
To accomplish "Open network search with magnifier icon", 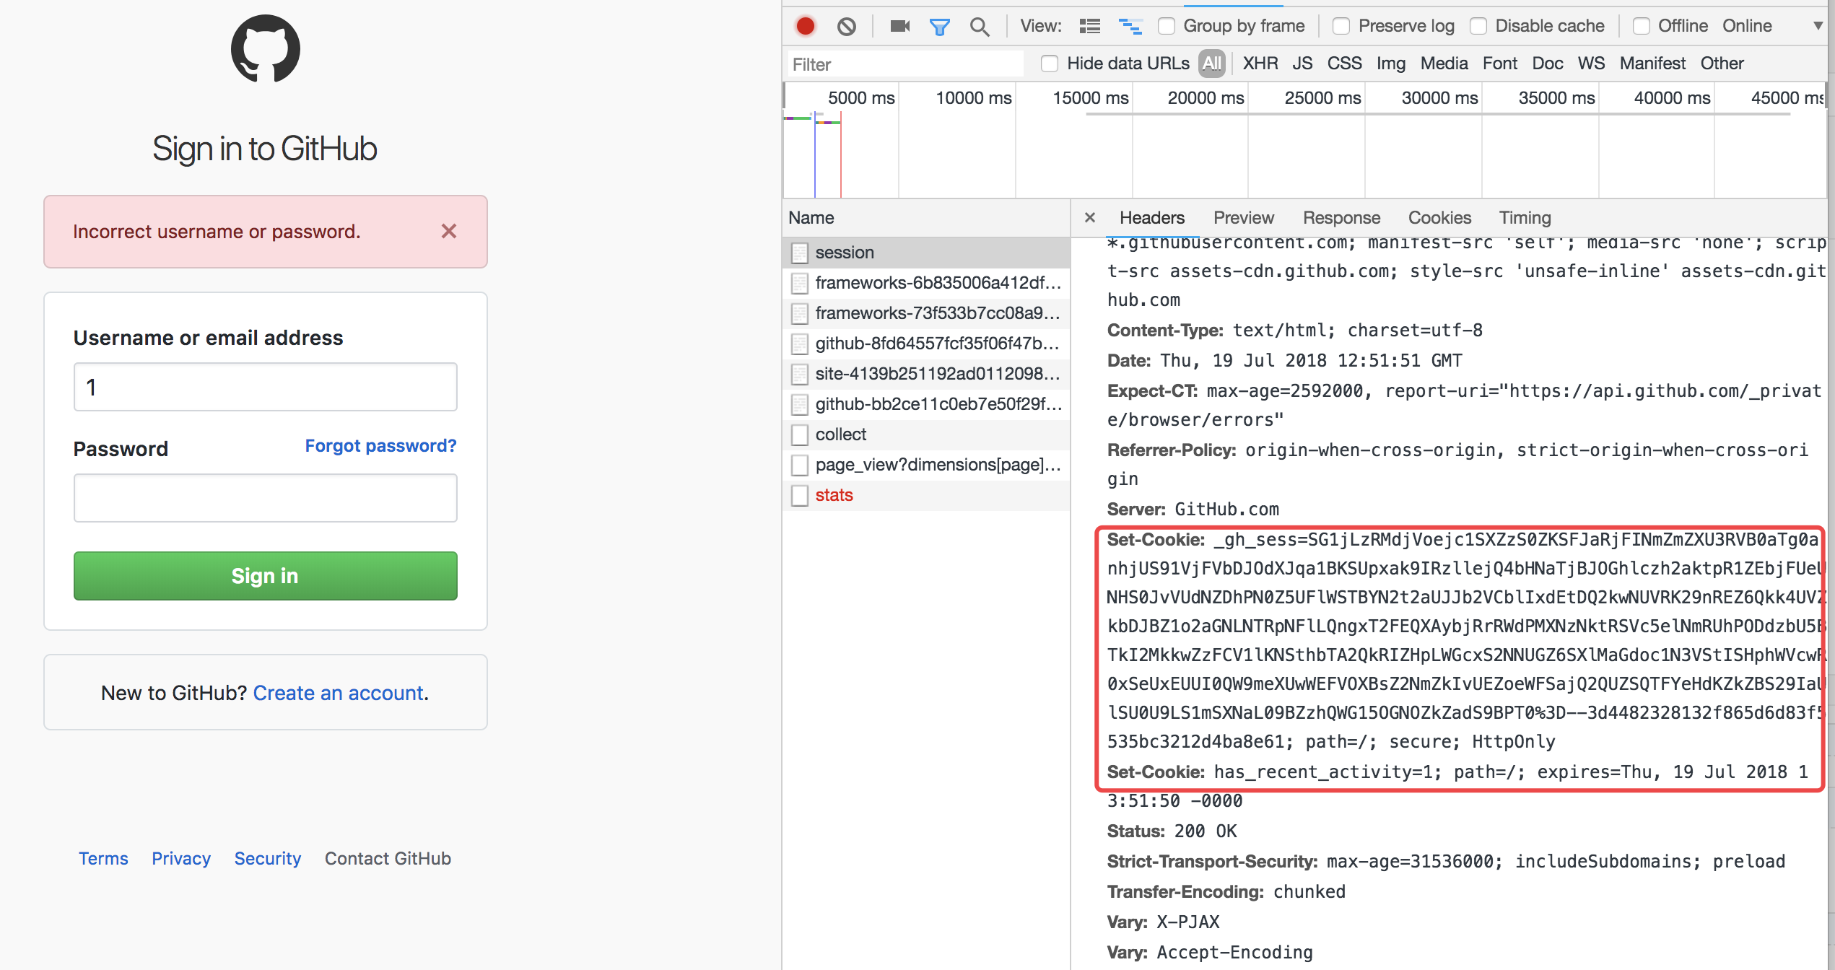I will pos(979,27).
